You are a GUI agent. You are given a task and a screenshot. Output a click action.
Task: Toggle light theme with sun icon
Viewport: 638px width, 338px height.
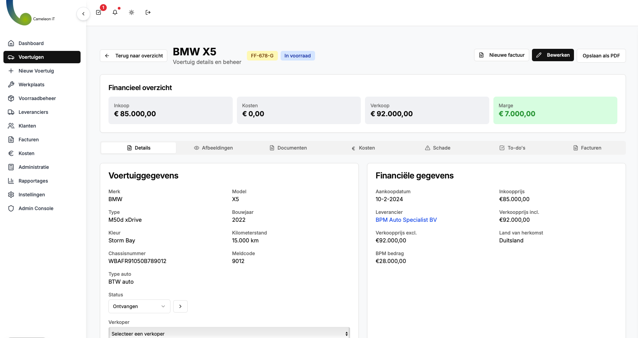click(132, 12)
